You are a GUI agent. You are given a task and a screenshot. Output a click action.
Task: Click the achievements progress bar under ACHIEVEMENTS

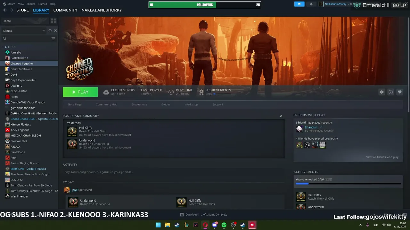click(x=222, y=94)
